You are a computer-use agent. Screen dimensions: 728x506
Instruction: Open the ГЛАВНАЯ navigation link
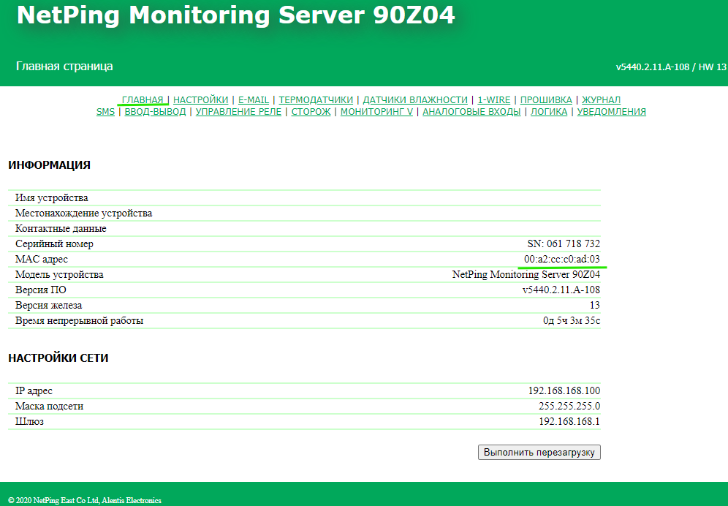coord(143,100)
